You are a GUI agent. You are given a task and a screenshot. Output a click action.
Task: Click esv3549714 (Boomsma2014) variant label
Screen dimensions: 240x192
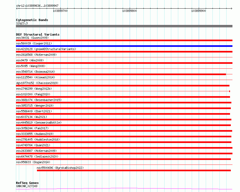(36, 72)
